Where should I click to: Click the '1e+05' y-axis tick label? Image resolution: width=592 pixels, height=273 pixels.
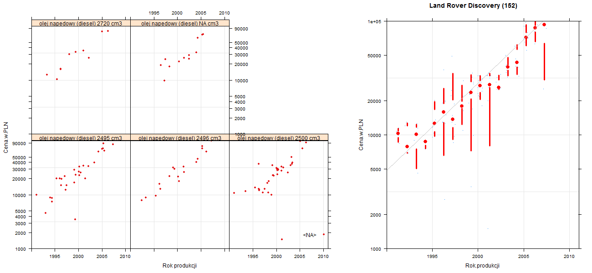(x=375, y=21)
